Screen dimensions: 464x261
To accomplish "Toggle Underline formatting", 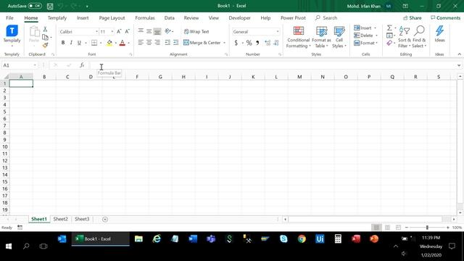I will tap(79, 43).
